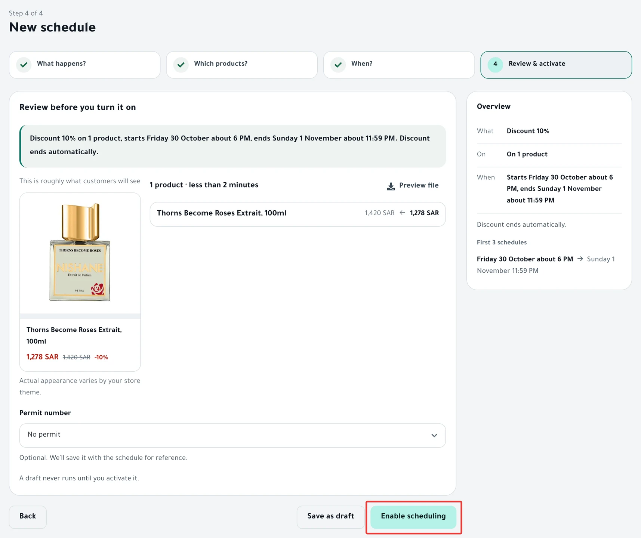Click the step 4 number badge
This screenshot has width=641, height=538.
[495, 65]
